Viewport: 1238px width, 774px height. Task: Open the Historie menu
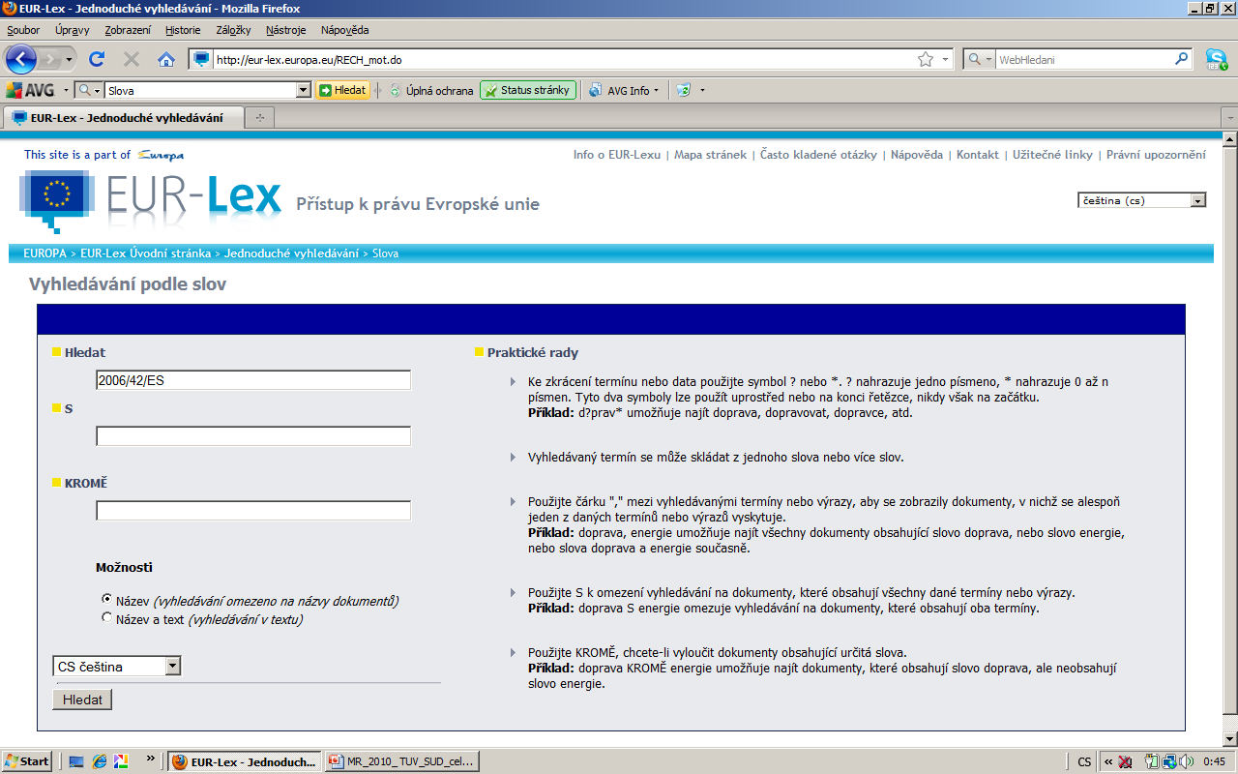183,30
